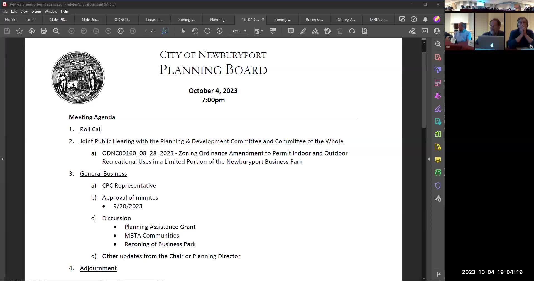Screen dimensions: 534x281
Task: Jump to the last page arrow
Action: pyautogui.click(x=108, y=31)
